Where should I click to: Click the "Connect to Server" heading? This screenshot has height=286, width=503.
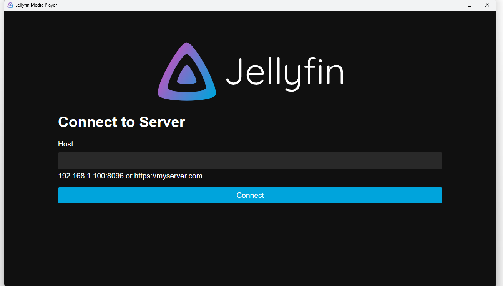(x=121, y=122)
